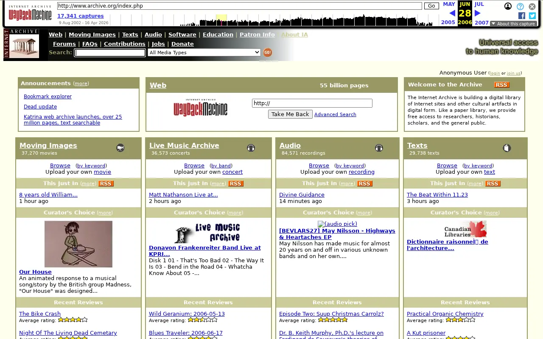Screen dimensions: 543x339
Task: Click the Wayback Machine logo in the toolbar
Action: pyautogui.click(x=30, y=13)
